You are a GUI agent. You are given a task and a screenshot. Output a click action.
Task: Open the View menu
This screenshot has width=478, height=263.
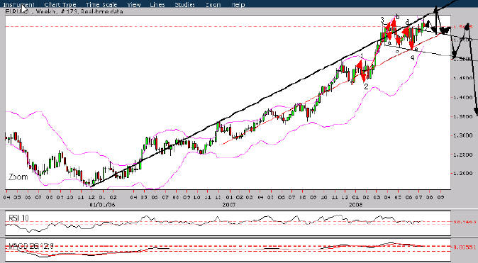point(134,4)
